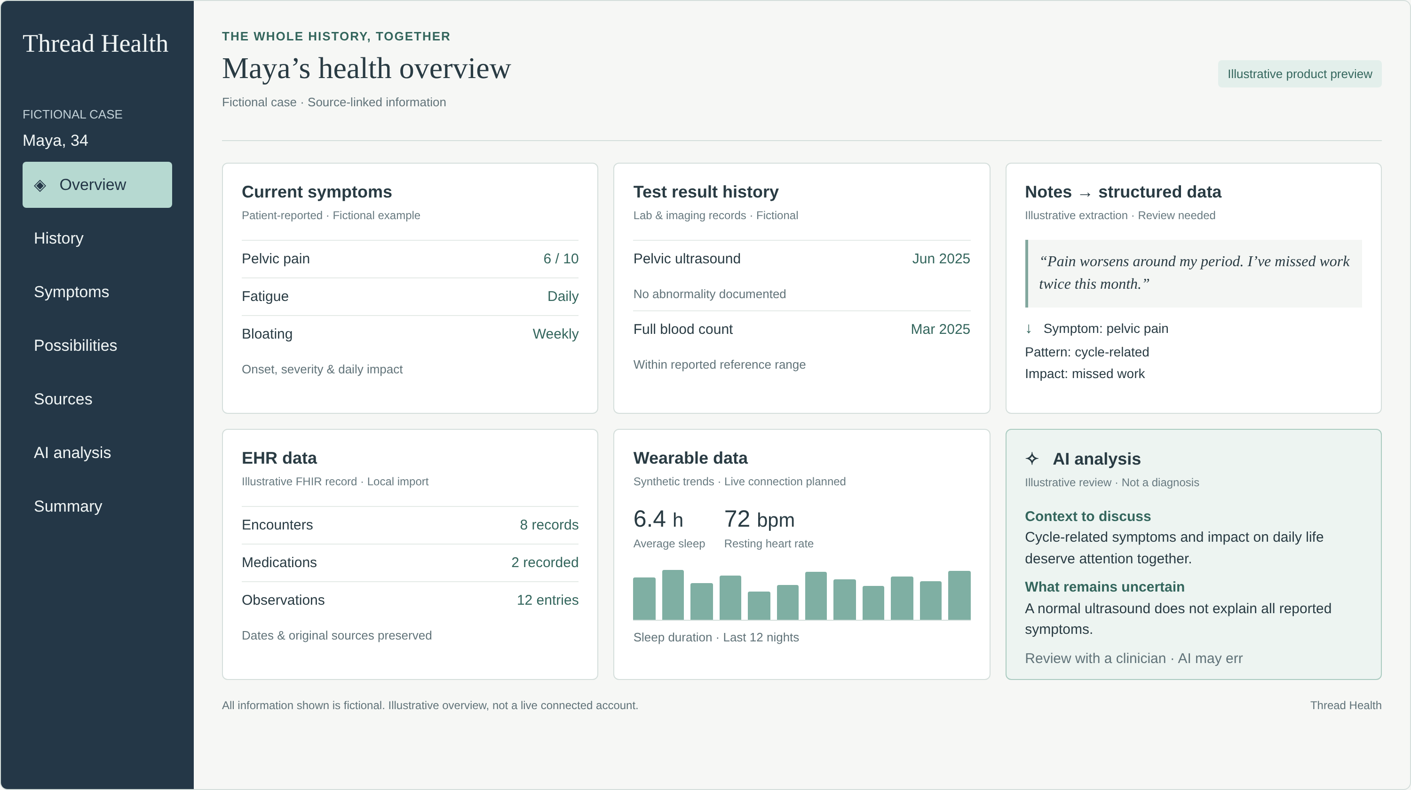Viewport: 1411px width, 790px height.
Task: Click the Maya's health overview heading
Action: (x=366, y=69)
